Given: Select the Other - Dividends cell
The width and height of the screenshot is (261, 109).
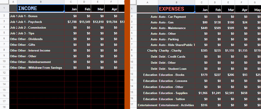Looking at the screenshot, I should tap(40, 39).
